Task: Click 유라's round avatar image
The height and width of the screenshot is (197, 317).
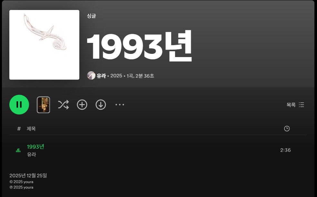Action: pyautogui.click(x=91, y=75)
